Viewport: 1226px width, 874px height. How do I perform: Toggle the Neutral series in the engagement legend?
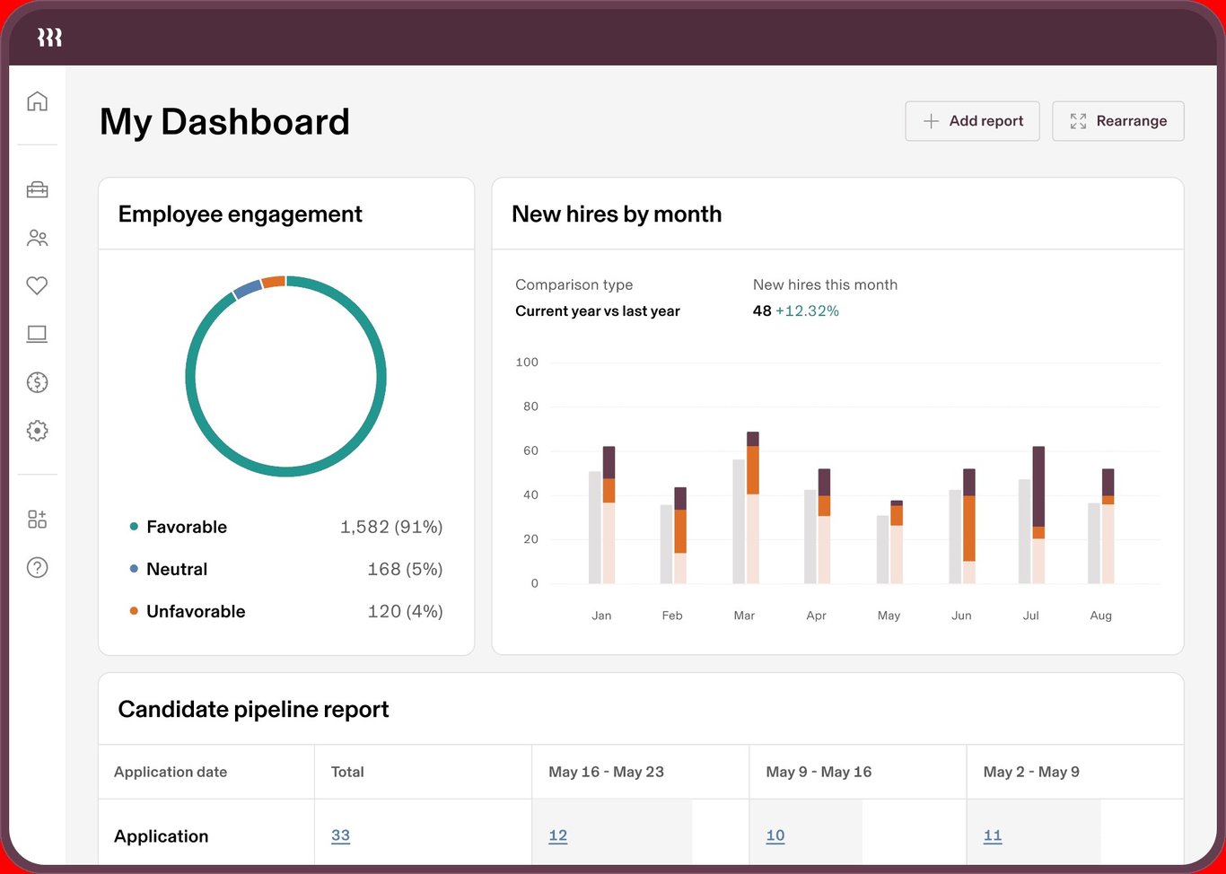[x=177, y=569]
